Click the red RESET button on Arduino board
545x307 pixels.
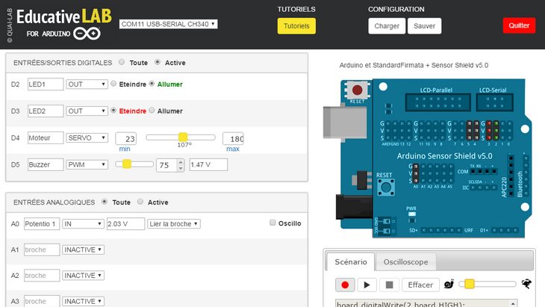coord(357,90)
